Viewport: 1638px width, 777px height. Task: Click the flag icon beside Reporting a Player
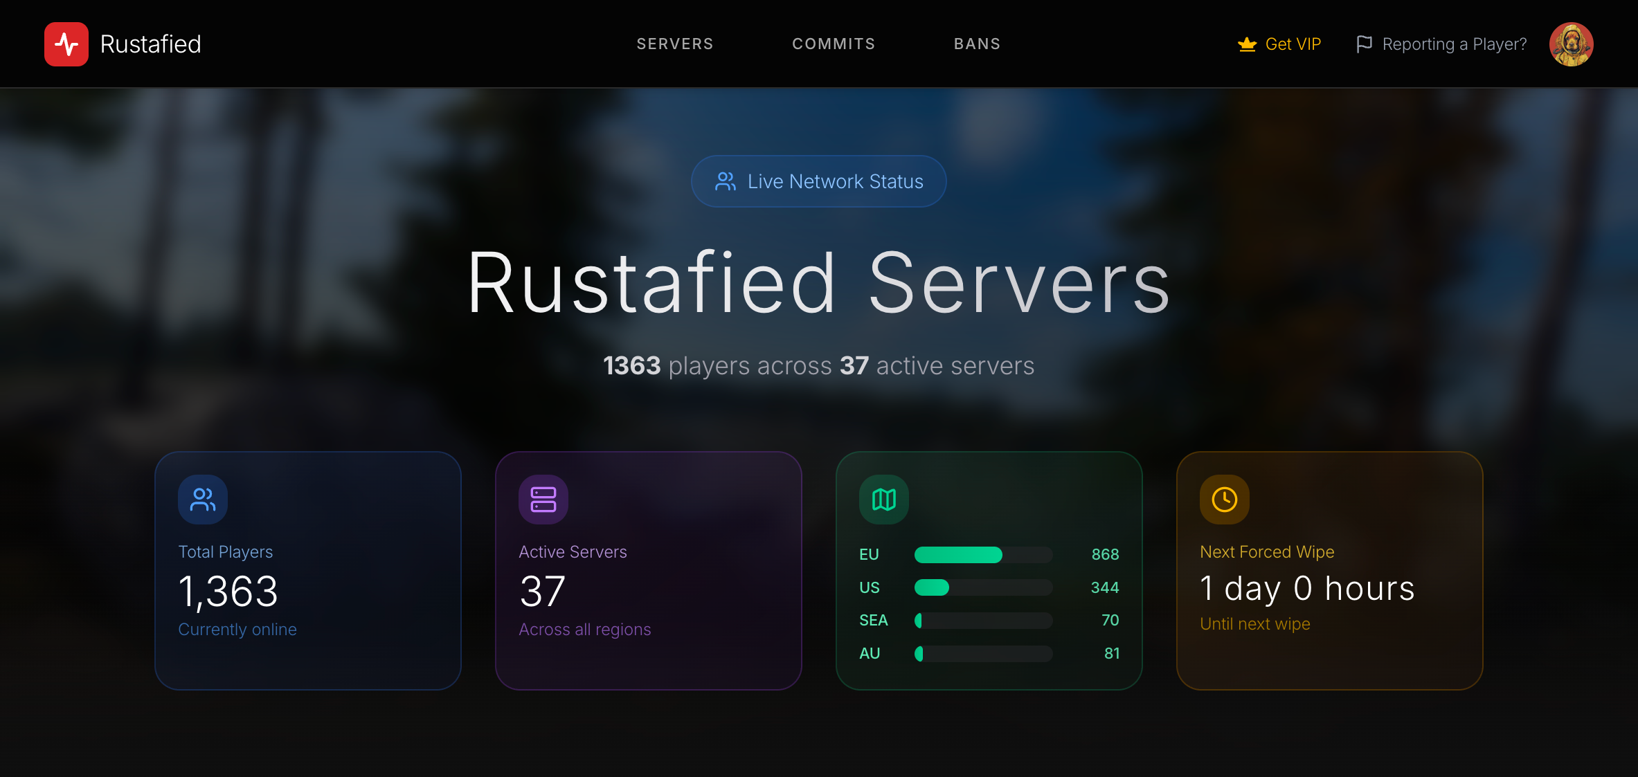coord(1364,44)
